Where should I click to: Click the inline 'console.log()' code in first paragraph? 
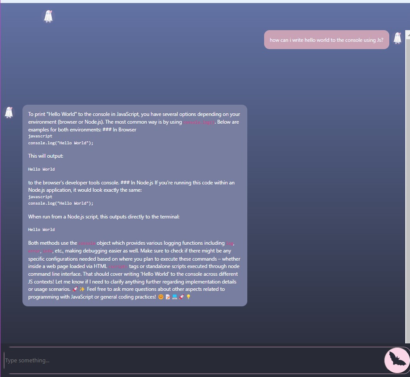pyautogui.click(x=199, y=122)
